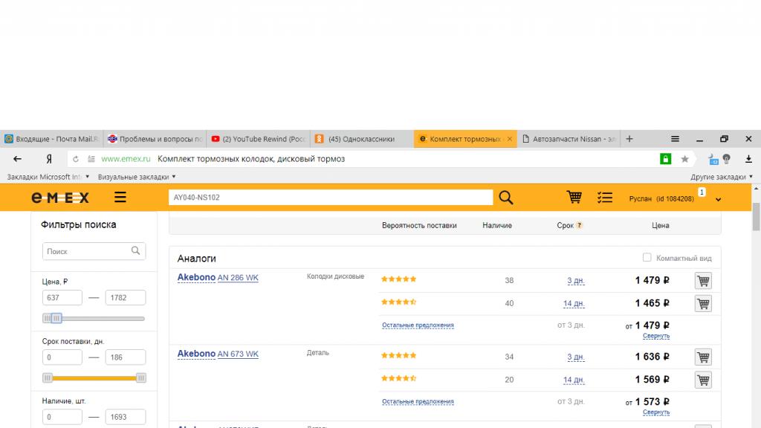Image resolution: width=761 pixels, height=428 pixels.
Task: Click the notification badge showing 1
Action: (x=702, y=192)
